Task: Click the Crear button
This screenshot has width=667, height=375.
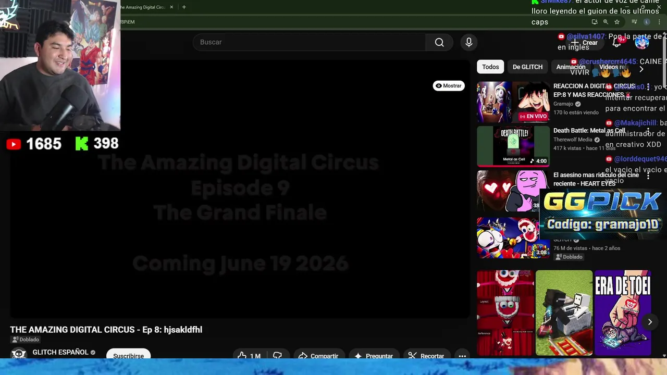Action: 584,43
